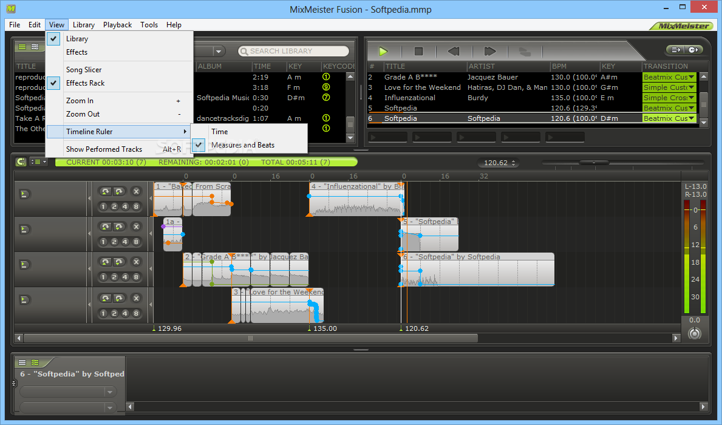Select the "Influenzational" clip on the timeline

click(x=356, y=199)
